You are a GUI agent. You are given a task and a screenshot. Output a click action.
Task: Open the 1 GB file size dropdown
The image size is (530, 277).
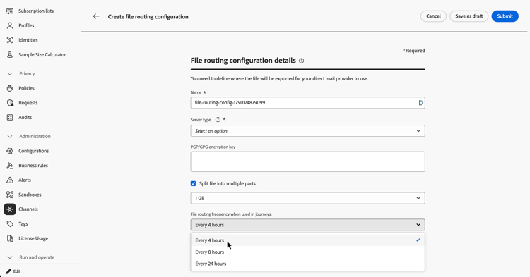click(307, 198)
